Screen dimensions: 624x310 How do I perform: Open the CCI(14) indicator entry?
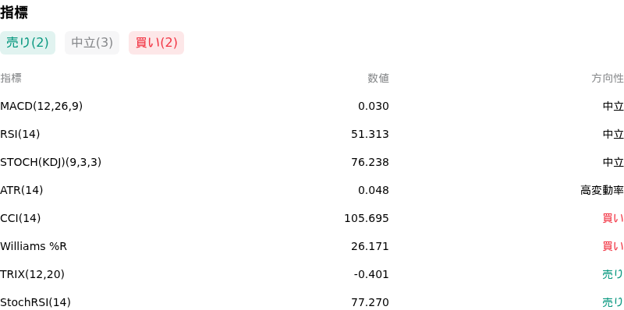point(312,218)
